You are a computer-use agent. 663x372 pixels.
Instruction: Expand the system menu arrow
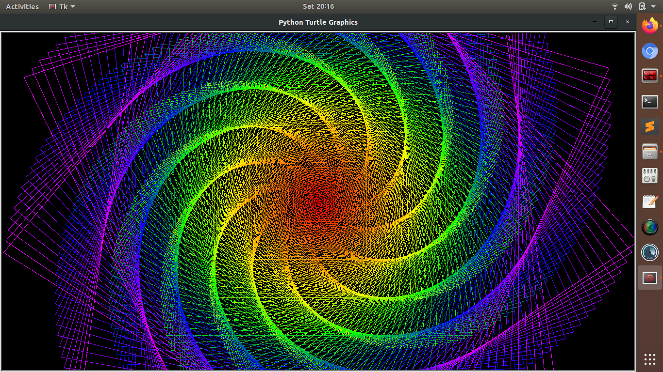[653, 7]
